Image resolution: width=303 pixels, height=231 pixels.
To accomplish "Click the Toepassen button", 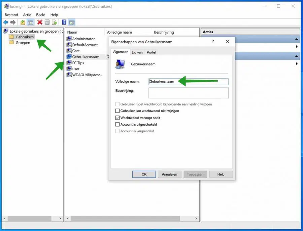I will 195,174.
